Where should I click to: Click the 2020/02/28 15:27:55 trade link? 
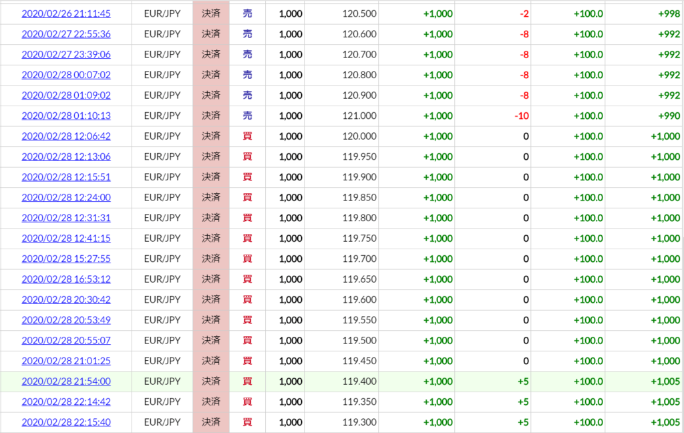[66, 259]
